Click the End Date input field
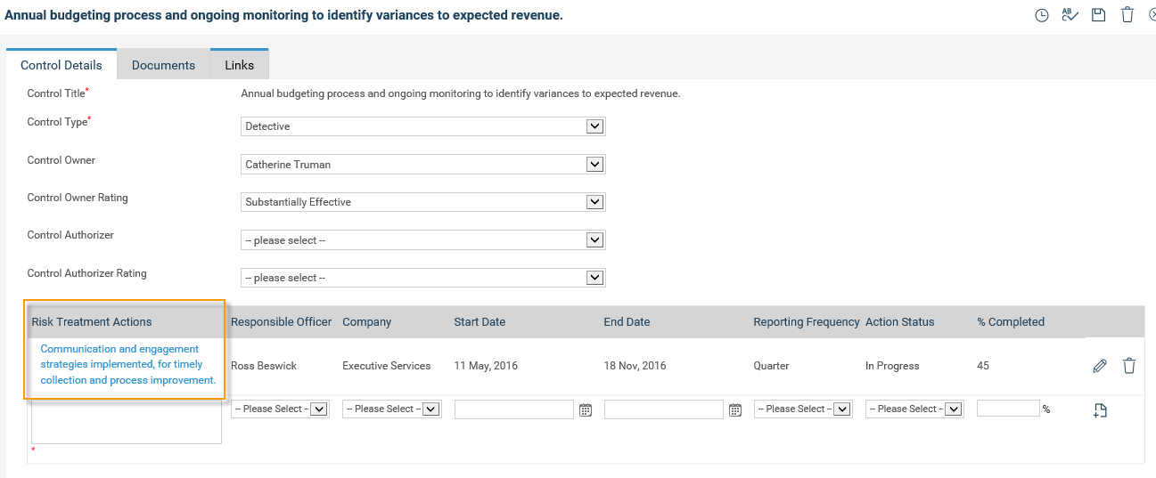The height and width of the screenshot is (478, 1156). [664, 409]
